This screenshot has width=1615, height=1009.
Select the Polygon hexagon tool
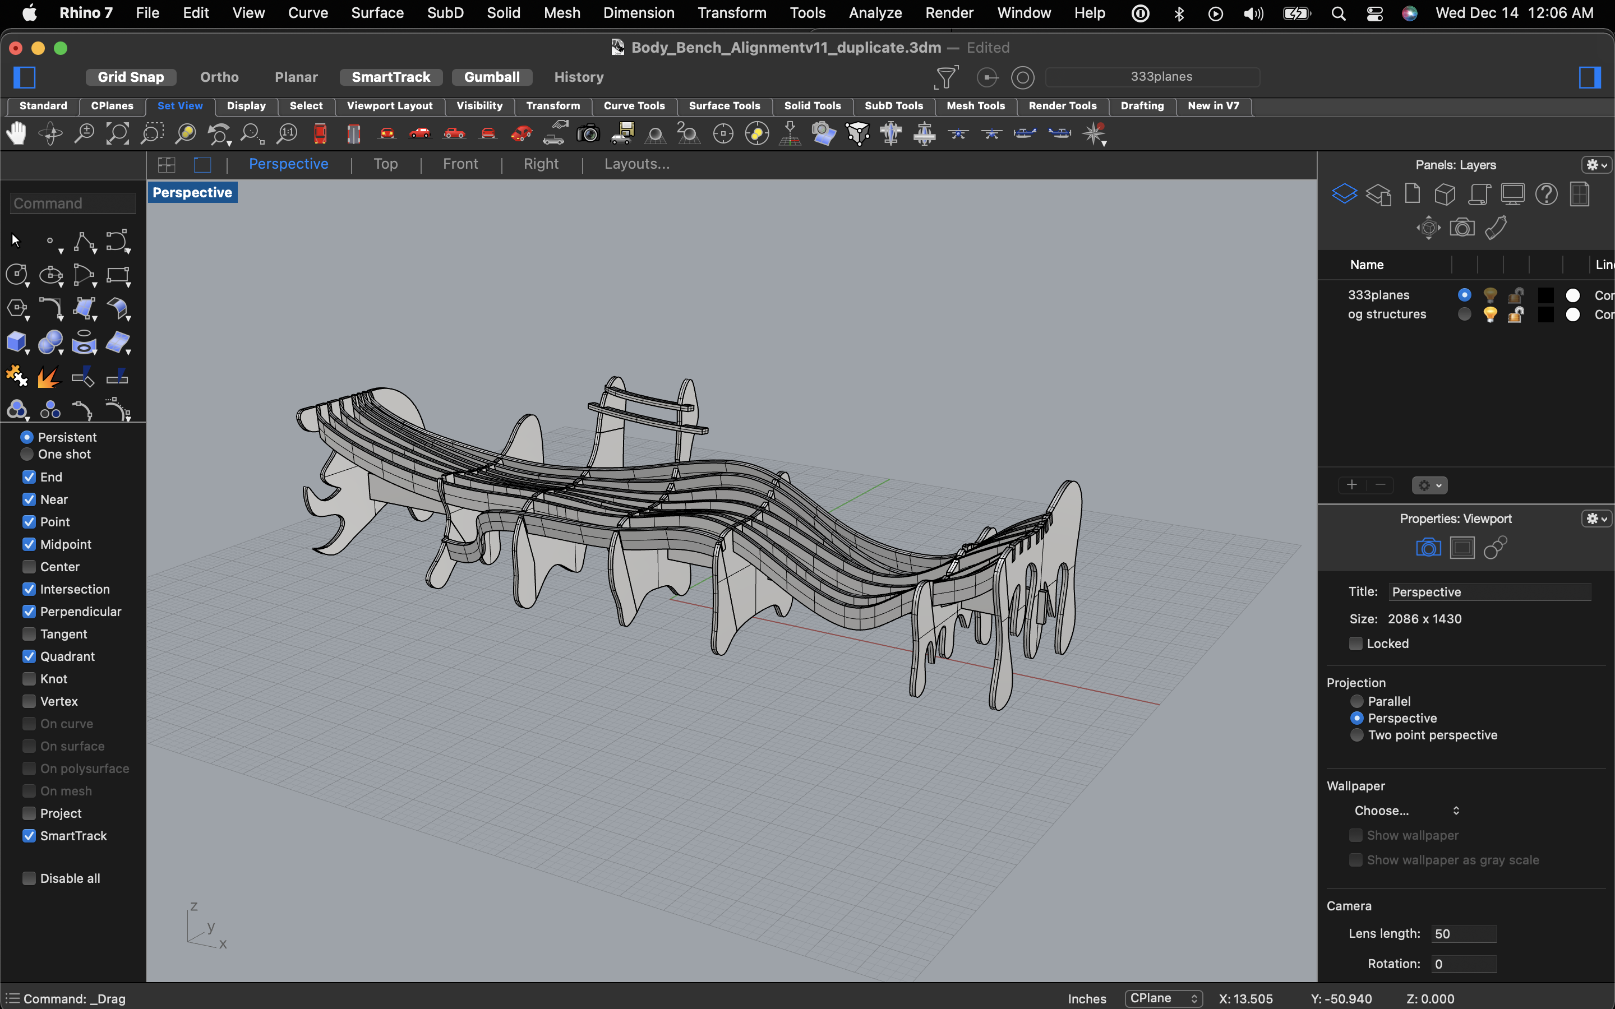(x=16, y=308)
